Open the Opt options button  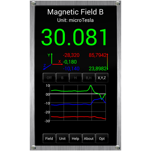[x=102, y=138]
